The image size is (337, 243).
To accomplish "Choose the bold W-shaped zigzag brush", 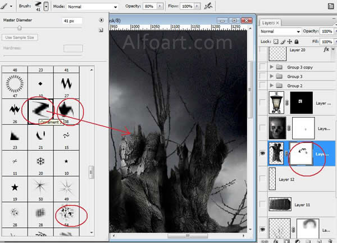I will pyautogui.click(x=66, y=84).
